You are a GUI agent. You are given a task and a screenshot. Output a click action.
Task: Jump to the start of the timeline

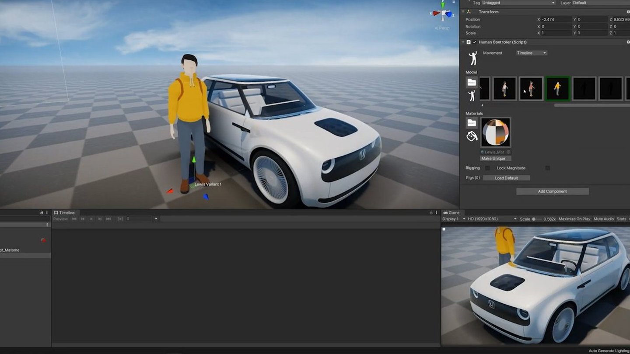[x=74, y=219]
